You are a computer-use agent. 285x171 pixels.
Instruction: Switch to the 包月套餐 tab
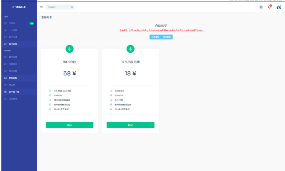click(167, 37)
